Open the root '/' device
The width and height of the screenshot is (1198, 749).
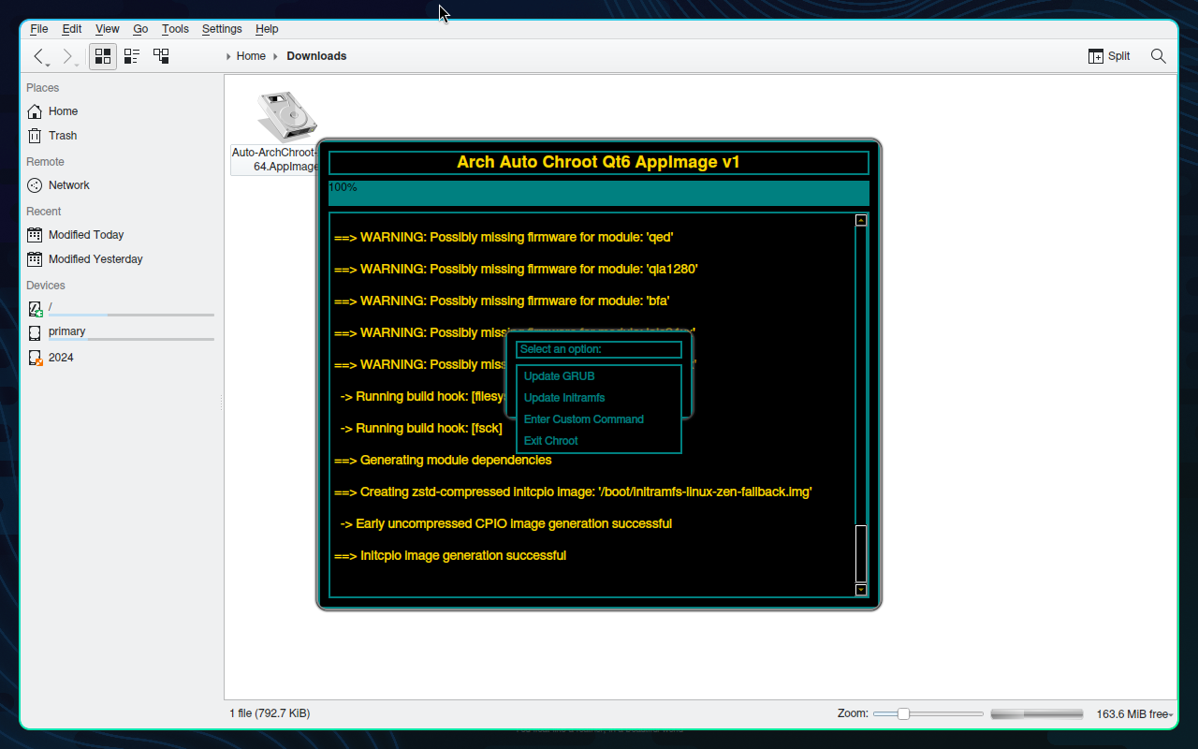[x=122, y=308]
